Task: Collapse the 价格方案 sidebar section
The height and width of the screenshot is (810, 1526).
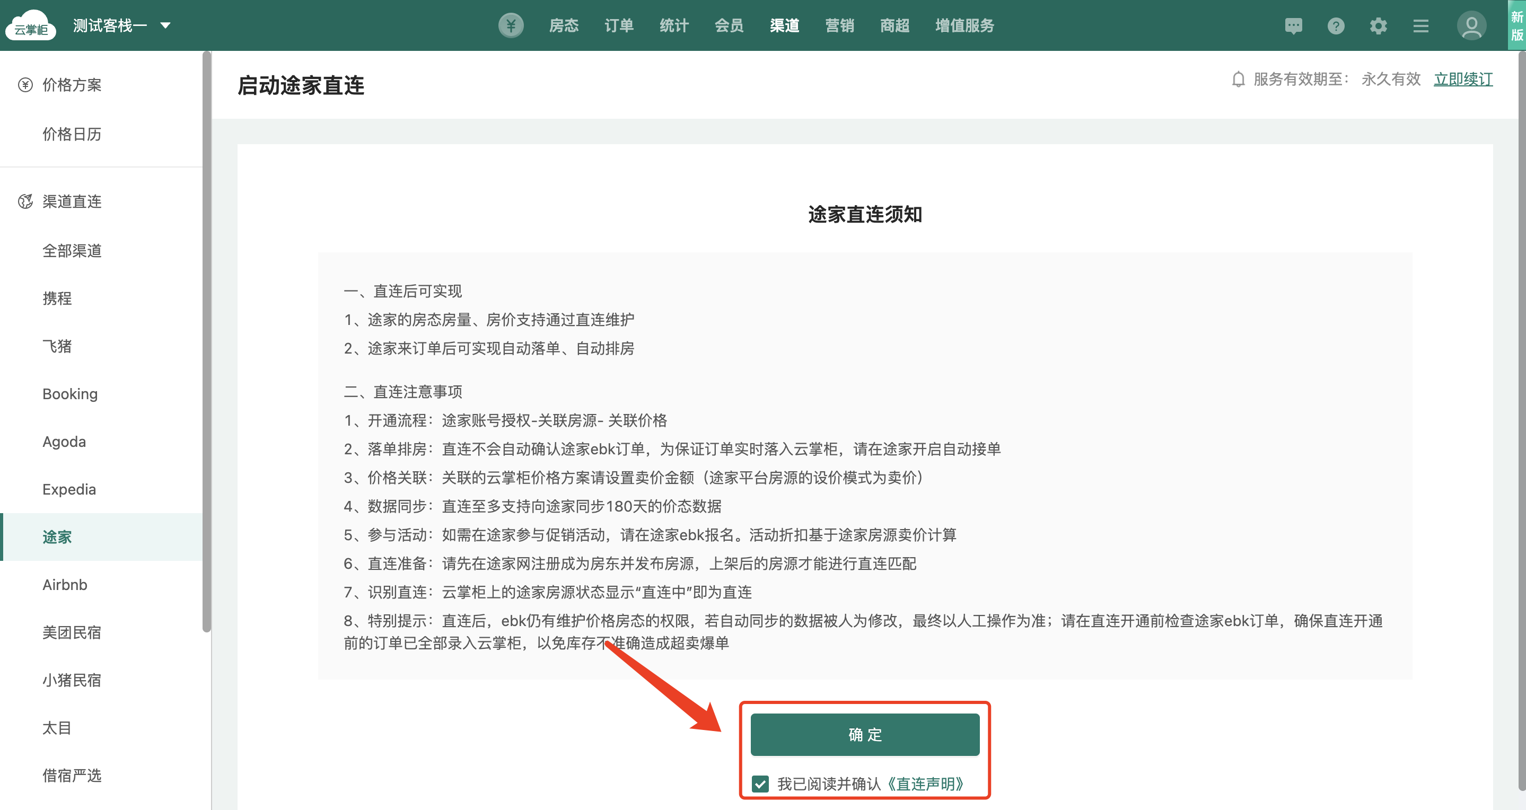Action: (x=72, y=85)
